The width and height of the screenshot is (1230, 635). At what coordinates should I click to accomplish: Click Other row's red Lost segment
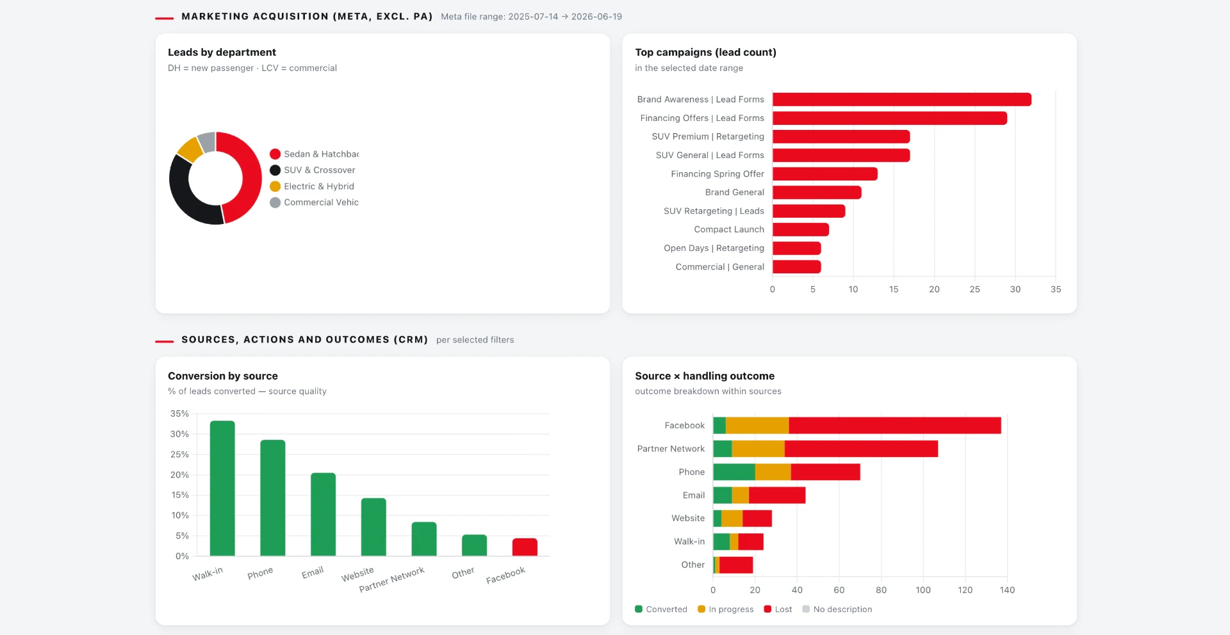[736, 565]
